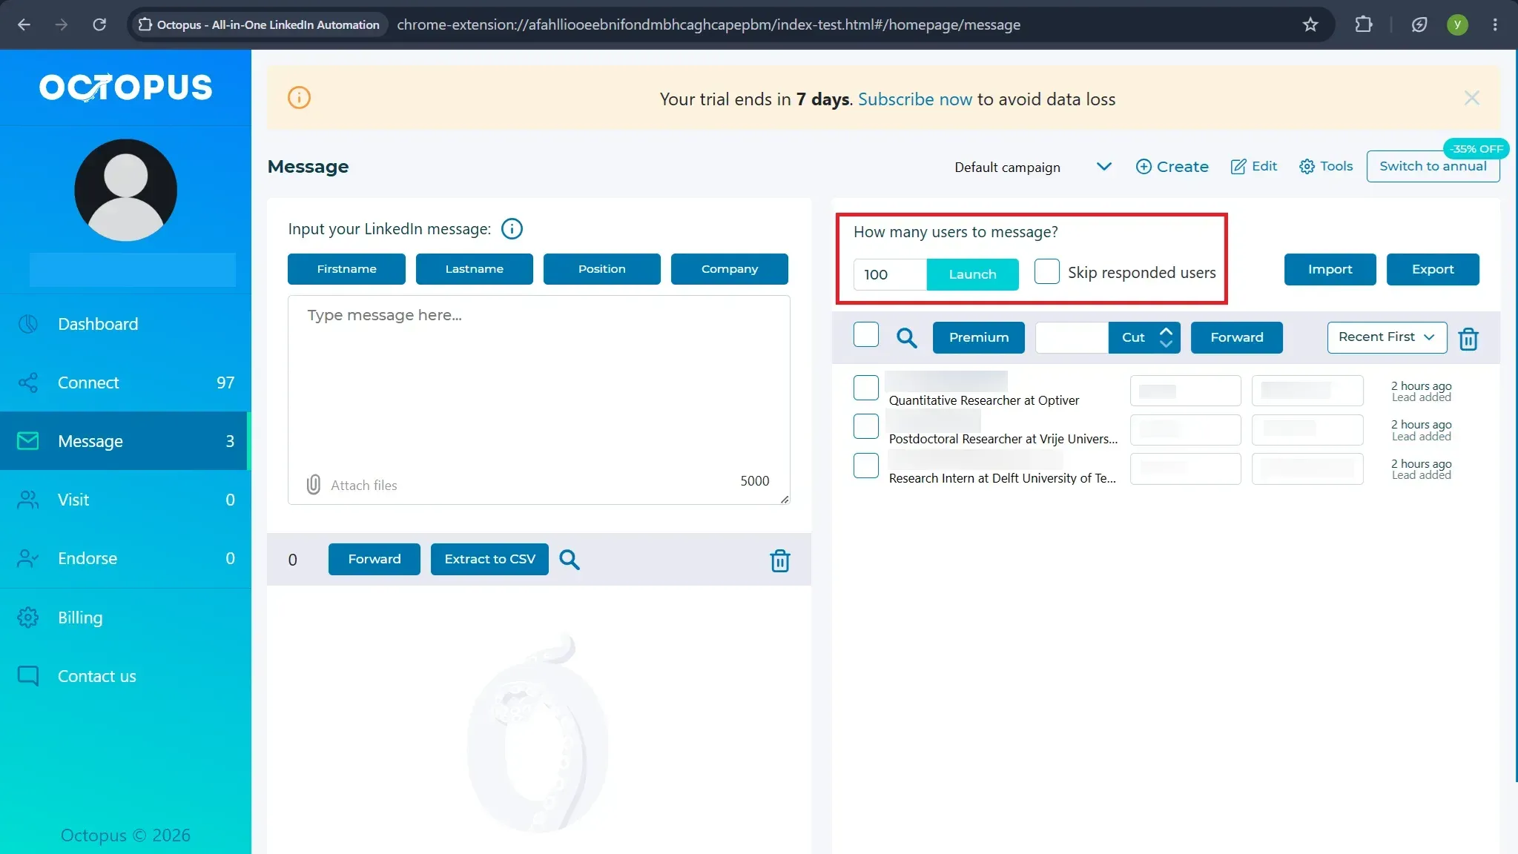The image size is (1518, 854).
Task: Reload the page
Action: click(99, 24)
